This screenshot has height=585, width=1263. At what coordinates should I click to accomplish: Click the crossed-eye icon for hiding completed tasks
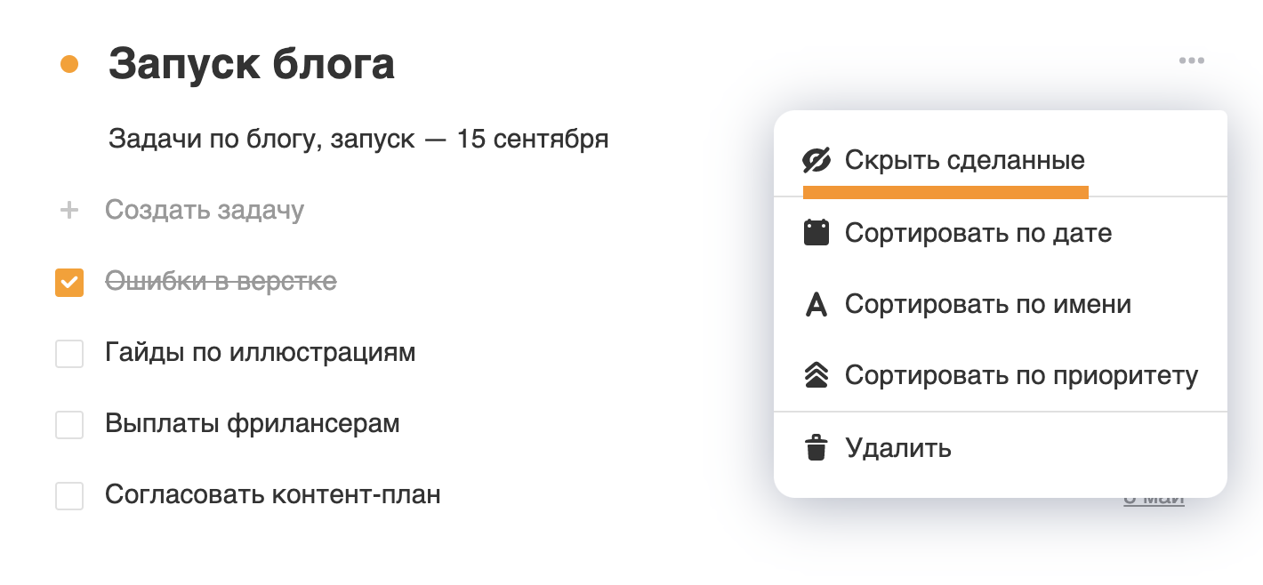pos(816,161)
